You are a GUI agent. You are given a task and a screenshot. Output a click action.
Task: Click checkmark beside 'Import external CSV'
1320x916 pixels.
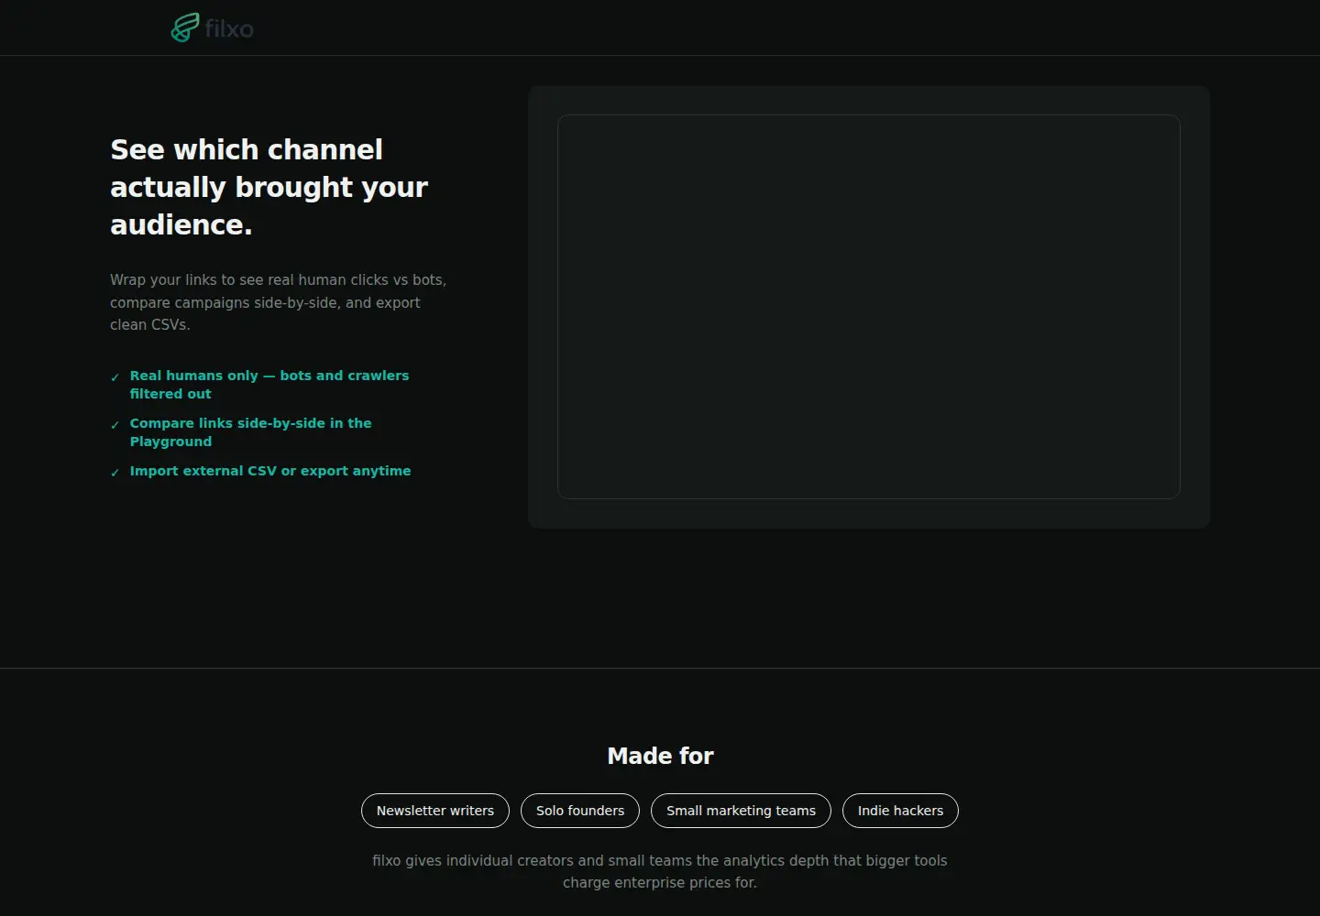point(115,473)
